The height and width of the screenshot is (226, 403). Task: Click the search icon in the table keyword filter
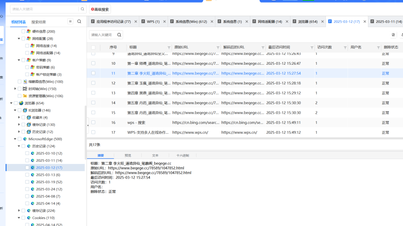point(119,35)
